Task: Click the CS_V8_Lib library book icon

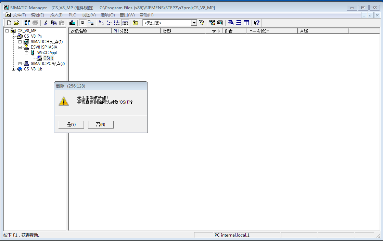Action: 20,69
